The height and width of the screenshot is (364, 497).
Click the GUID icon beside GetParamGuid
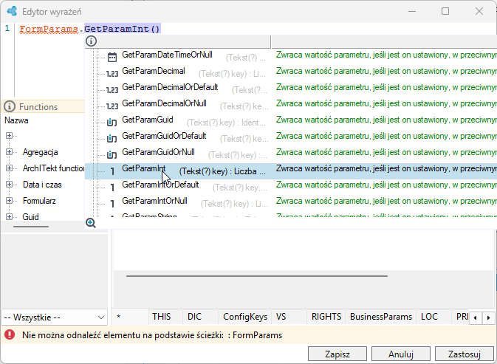click(112, 122)
